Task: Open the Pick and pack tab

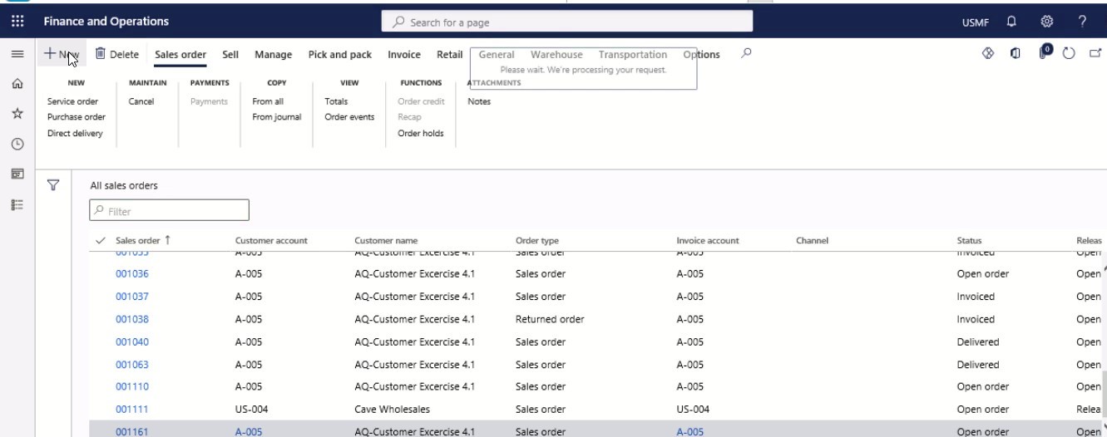Action: click(x=340, y=55)
